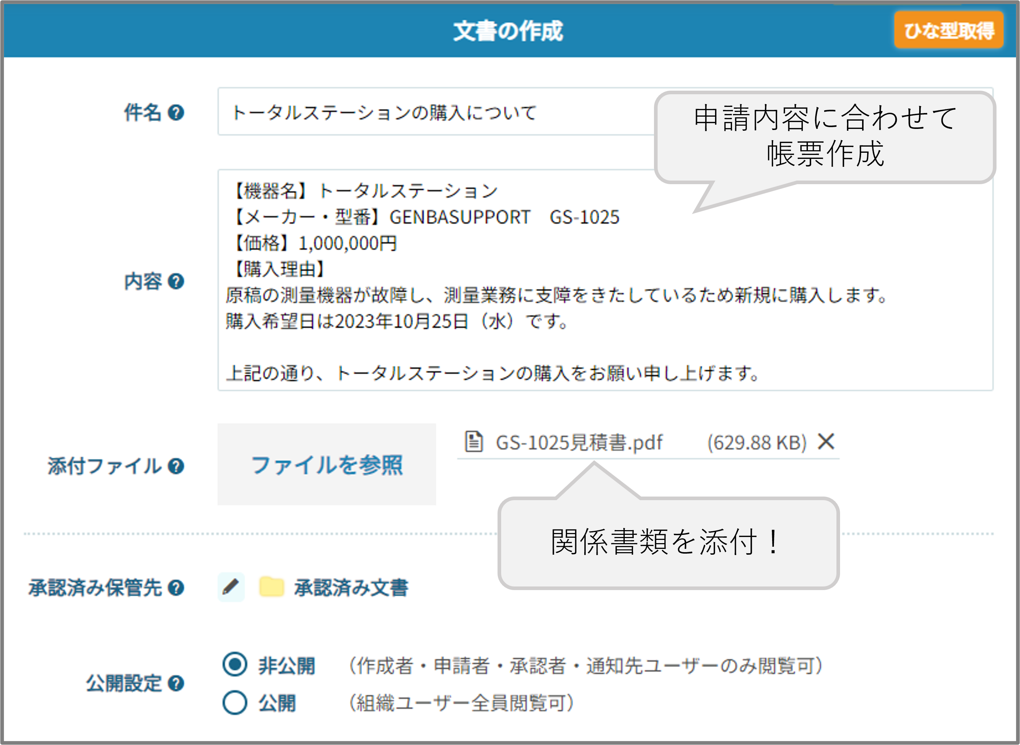Click the document icon beside GS-1025見積書.pdf
Viewport: 1020px width, 745px height.
click(x=474, y=442)
